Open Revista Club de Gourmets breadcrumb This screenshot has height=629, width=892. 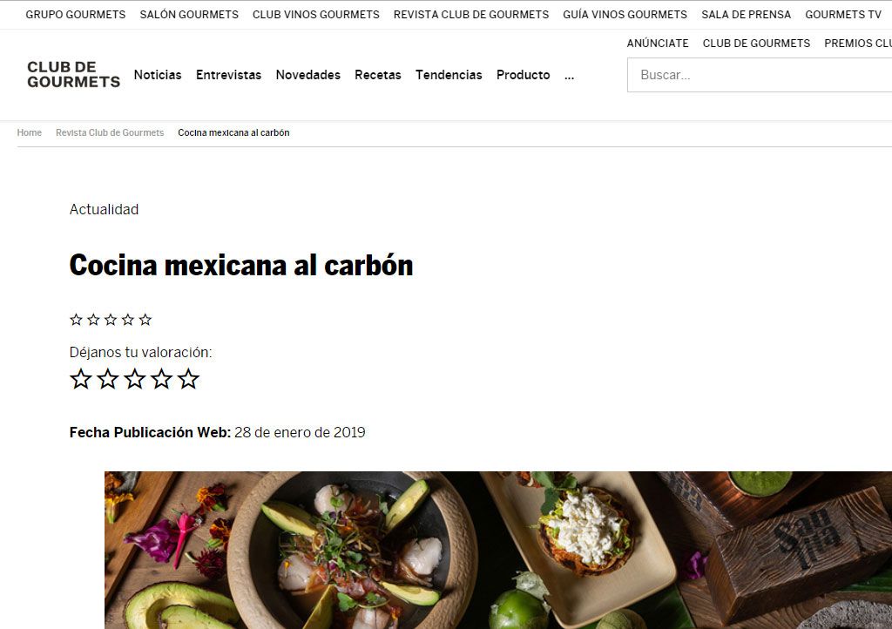(x=110, y=132)
